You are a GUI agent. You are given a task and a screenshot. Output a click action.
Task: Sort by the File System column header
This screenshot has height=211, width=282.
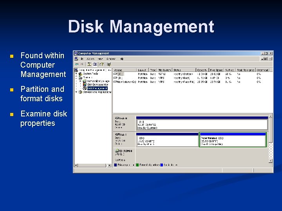(x=165, y=70)
